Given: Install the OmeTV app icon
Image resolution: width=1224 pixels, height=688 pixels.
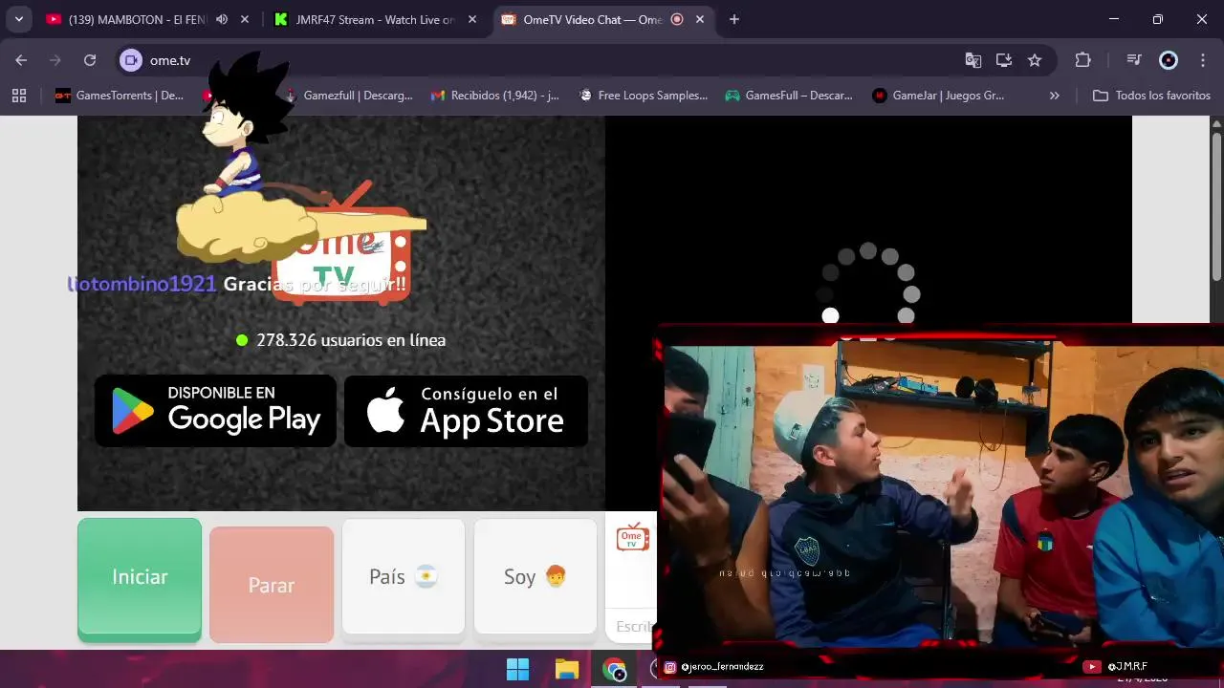Looking at the screenshot, I should tap(1004, 60).
